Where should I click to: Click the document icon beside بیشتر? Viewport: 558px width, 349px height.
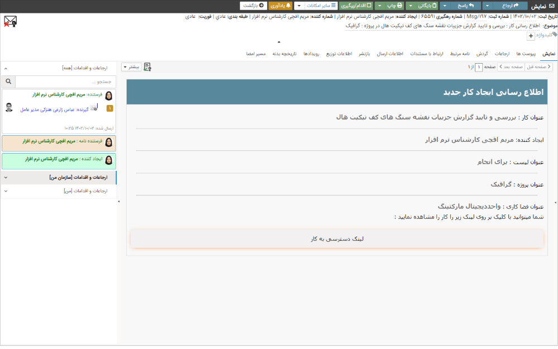[147, 66]
